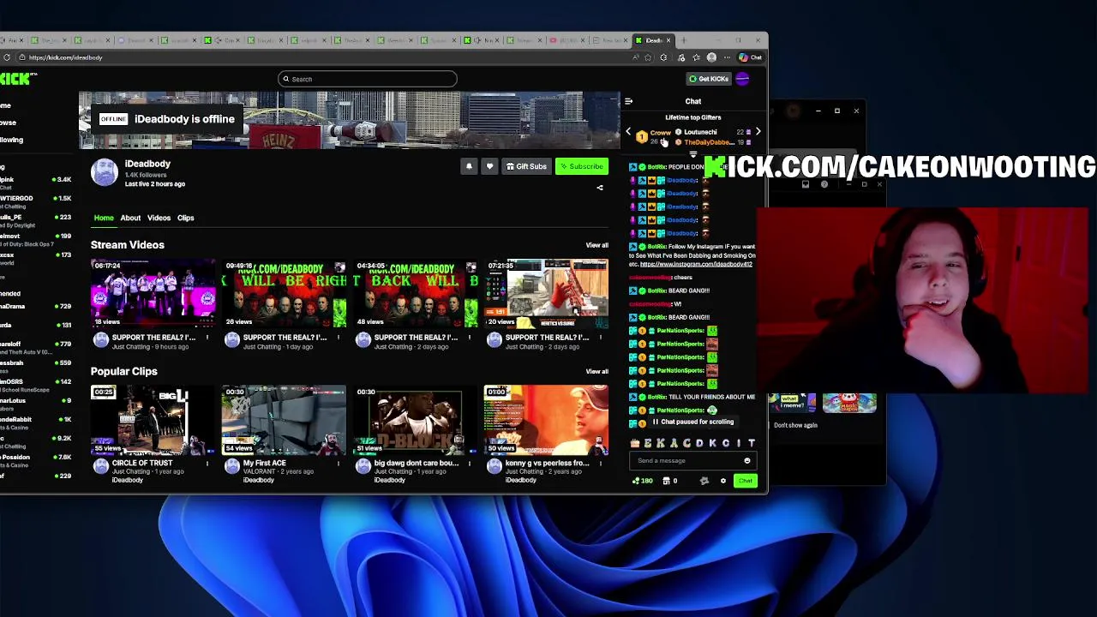Open the kenny g vs peerless clip thumbnail

pos(547,420)
